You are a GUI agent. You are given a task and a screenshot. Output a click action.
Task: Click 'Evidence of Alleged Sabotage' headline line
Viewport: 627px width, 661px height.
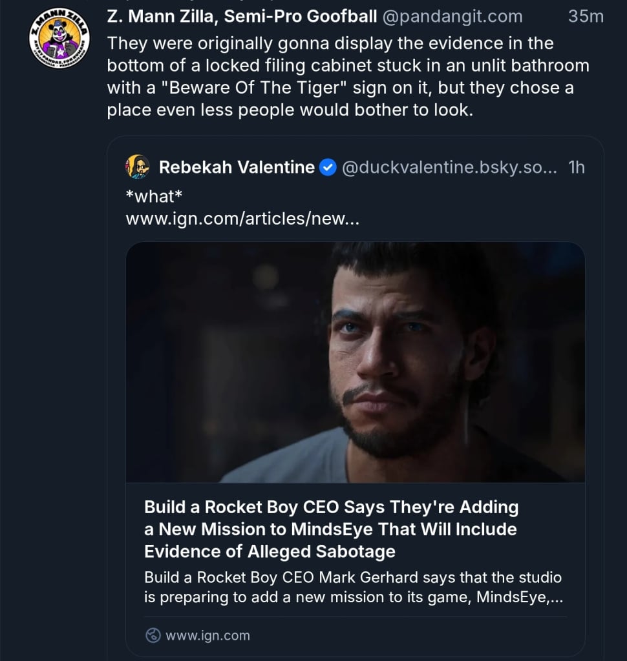click(x=270, y=551)
